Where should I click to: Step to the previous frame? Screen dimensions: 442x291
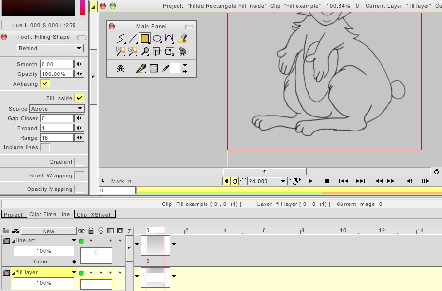coord(410,181)
